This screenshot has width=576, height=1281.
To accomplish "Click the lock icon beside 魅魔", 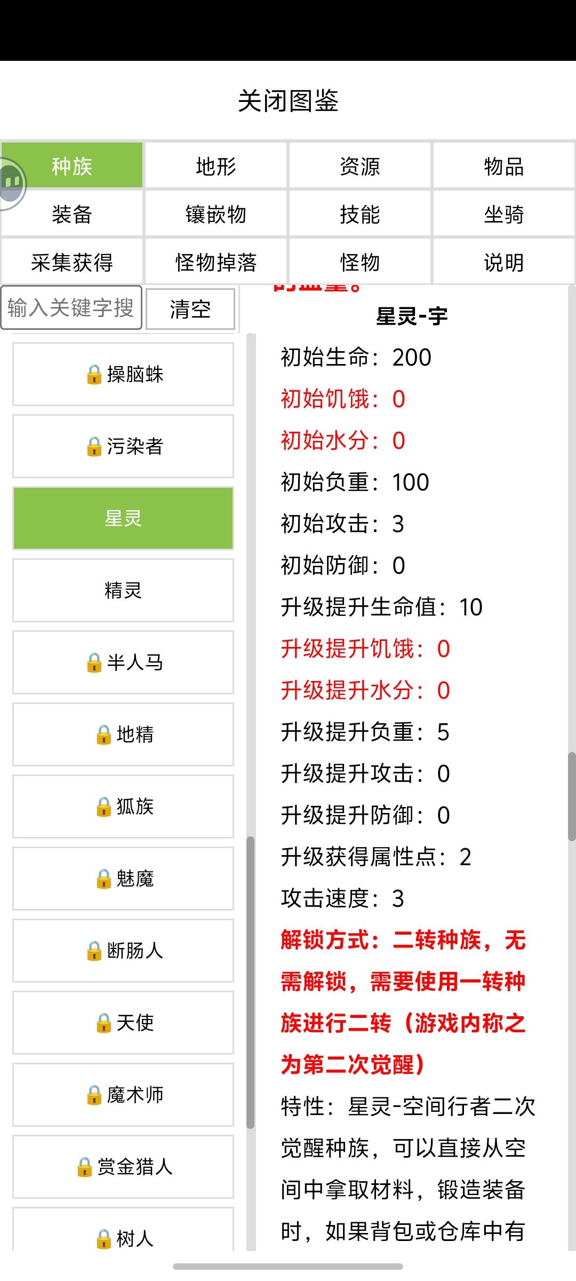I will pos(103,879).
